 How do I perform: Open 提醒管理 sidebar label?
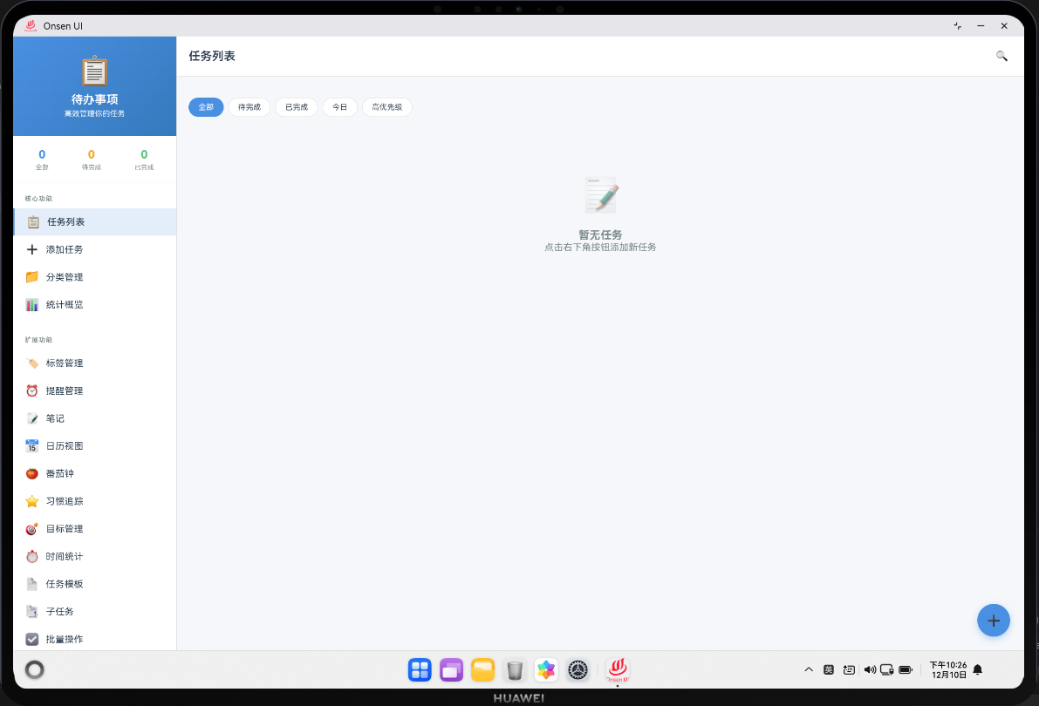pyautogui.click(x=65, y=390)
